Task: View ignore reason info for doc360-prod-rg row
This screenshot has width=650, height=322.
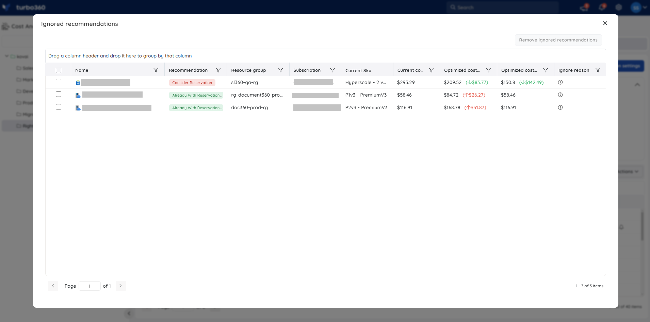Action: pyautogui.click(x=560, y=107)
